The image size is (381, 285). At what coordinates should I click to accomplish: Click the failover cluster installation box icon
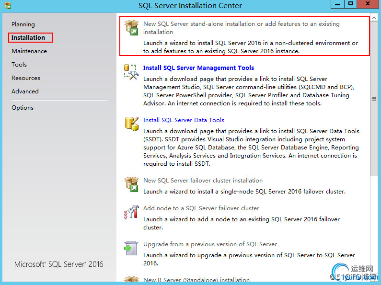pos(131,184)
